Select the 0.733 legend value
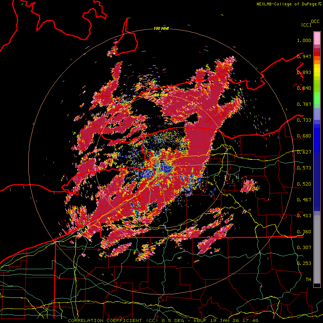The height and width of the screenshot is (323, 323). pos(304,120)
